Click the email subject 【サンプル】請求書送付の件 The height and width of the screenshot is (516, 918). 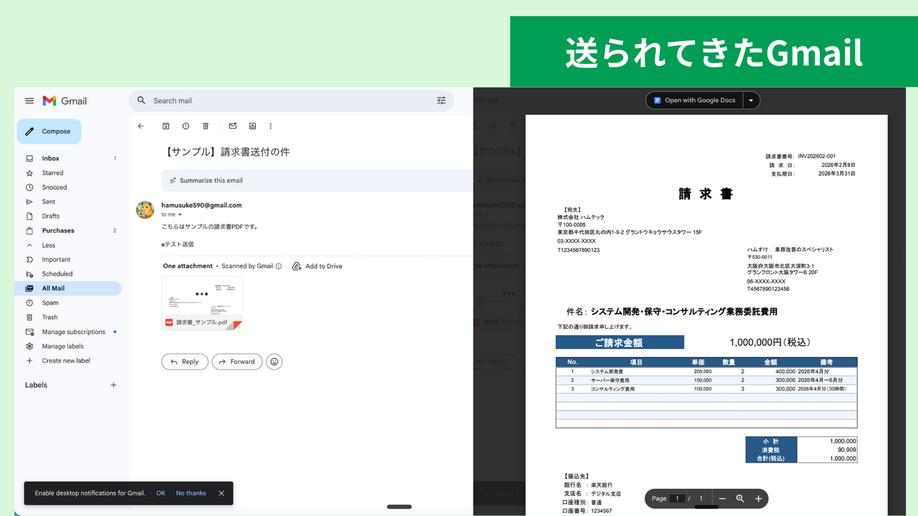click(226, 152)
